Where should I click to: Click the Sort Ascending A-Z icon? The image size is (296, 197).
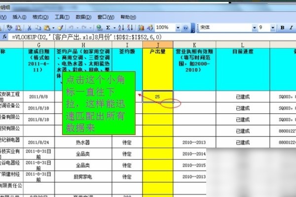coord(121,28)
